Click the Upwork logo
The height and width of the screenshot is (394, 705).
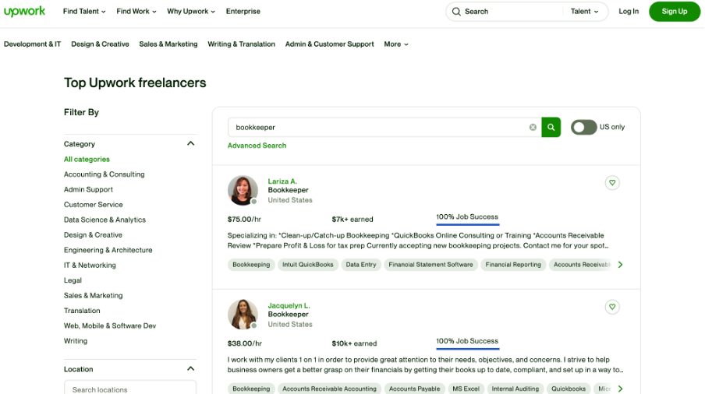pyautogui.click(x=24, y=11)
